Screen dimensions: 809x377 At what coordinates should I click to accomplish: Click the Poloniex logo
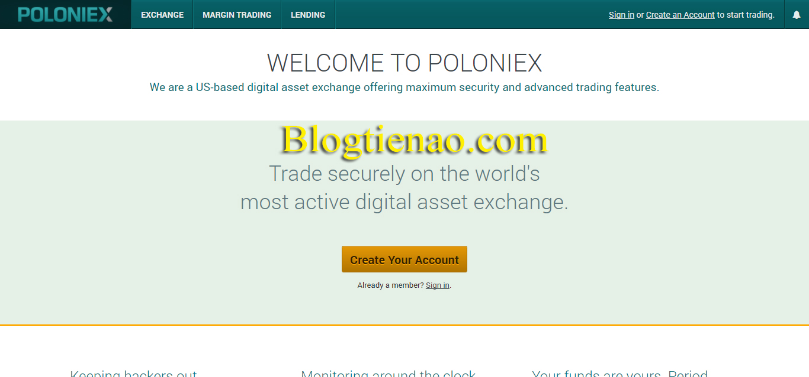65,15
